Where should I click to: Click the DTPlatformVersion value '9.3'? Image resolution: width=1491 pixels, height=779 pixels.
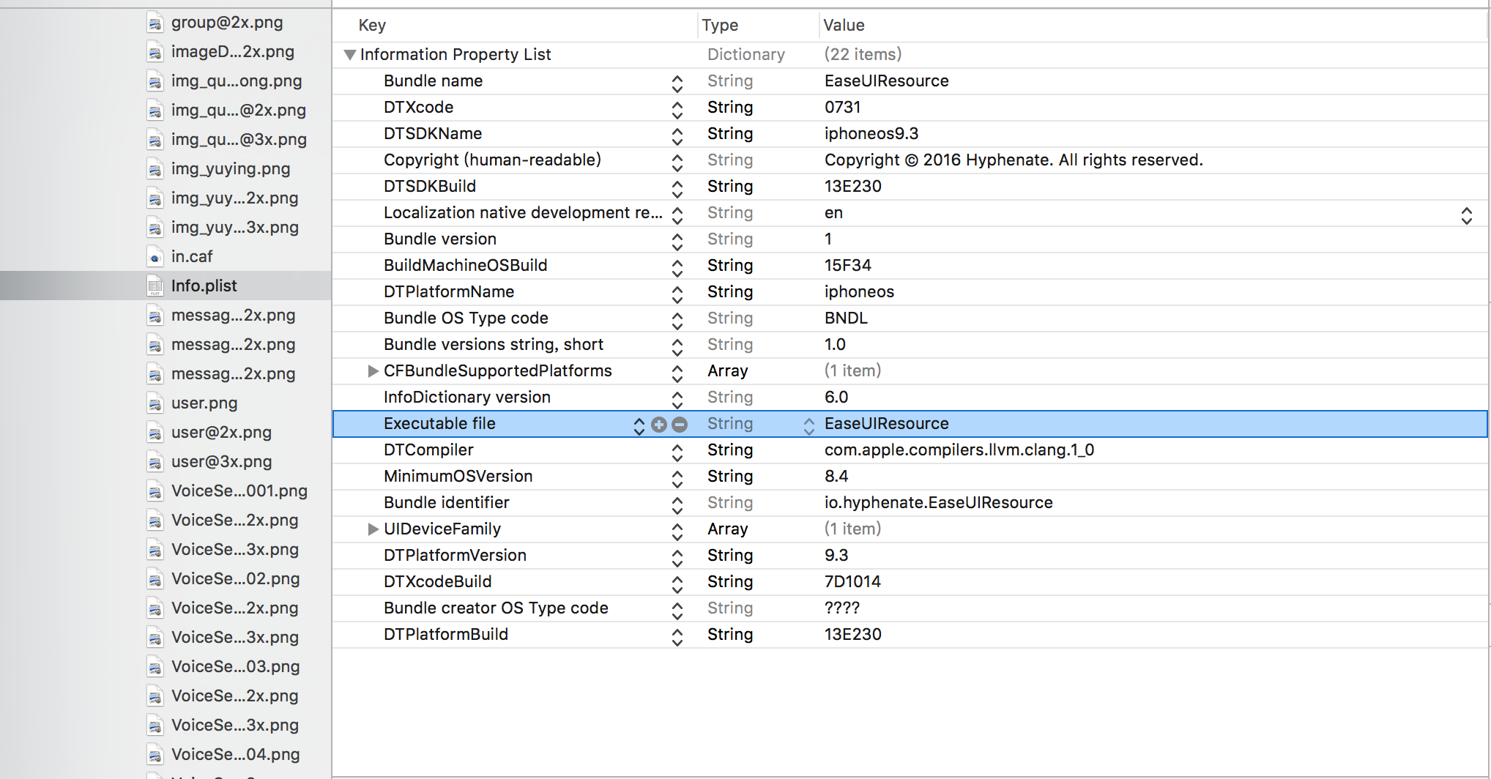point(836,555)
